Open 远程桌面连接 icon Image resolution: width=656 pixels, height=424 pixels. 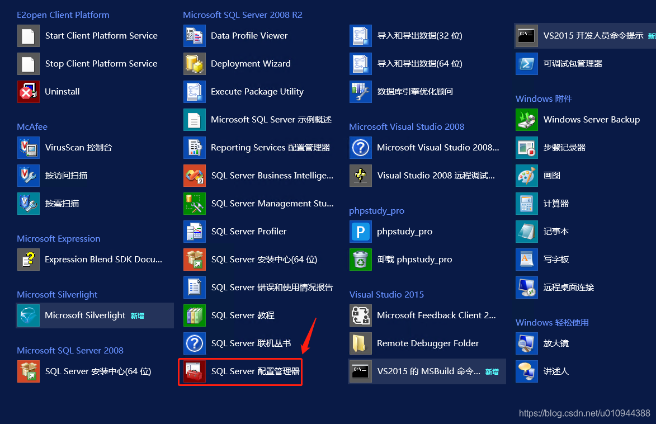[527, 288]
